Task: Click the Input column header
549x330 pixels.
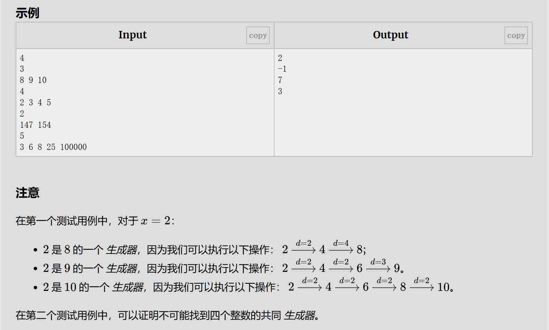Action: 132,35
